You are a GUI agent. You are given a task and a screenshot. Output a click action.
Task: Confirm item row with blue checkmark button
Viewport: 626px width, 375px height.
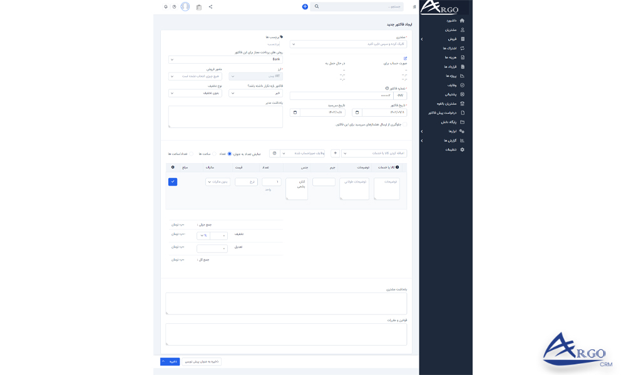coord(173,182)
